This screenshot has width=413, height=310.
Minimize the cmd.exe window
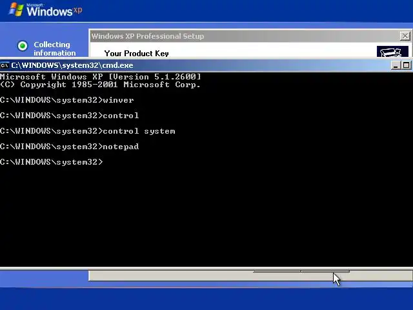[x=395, y=65]
